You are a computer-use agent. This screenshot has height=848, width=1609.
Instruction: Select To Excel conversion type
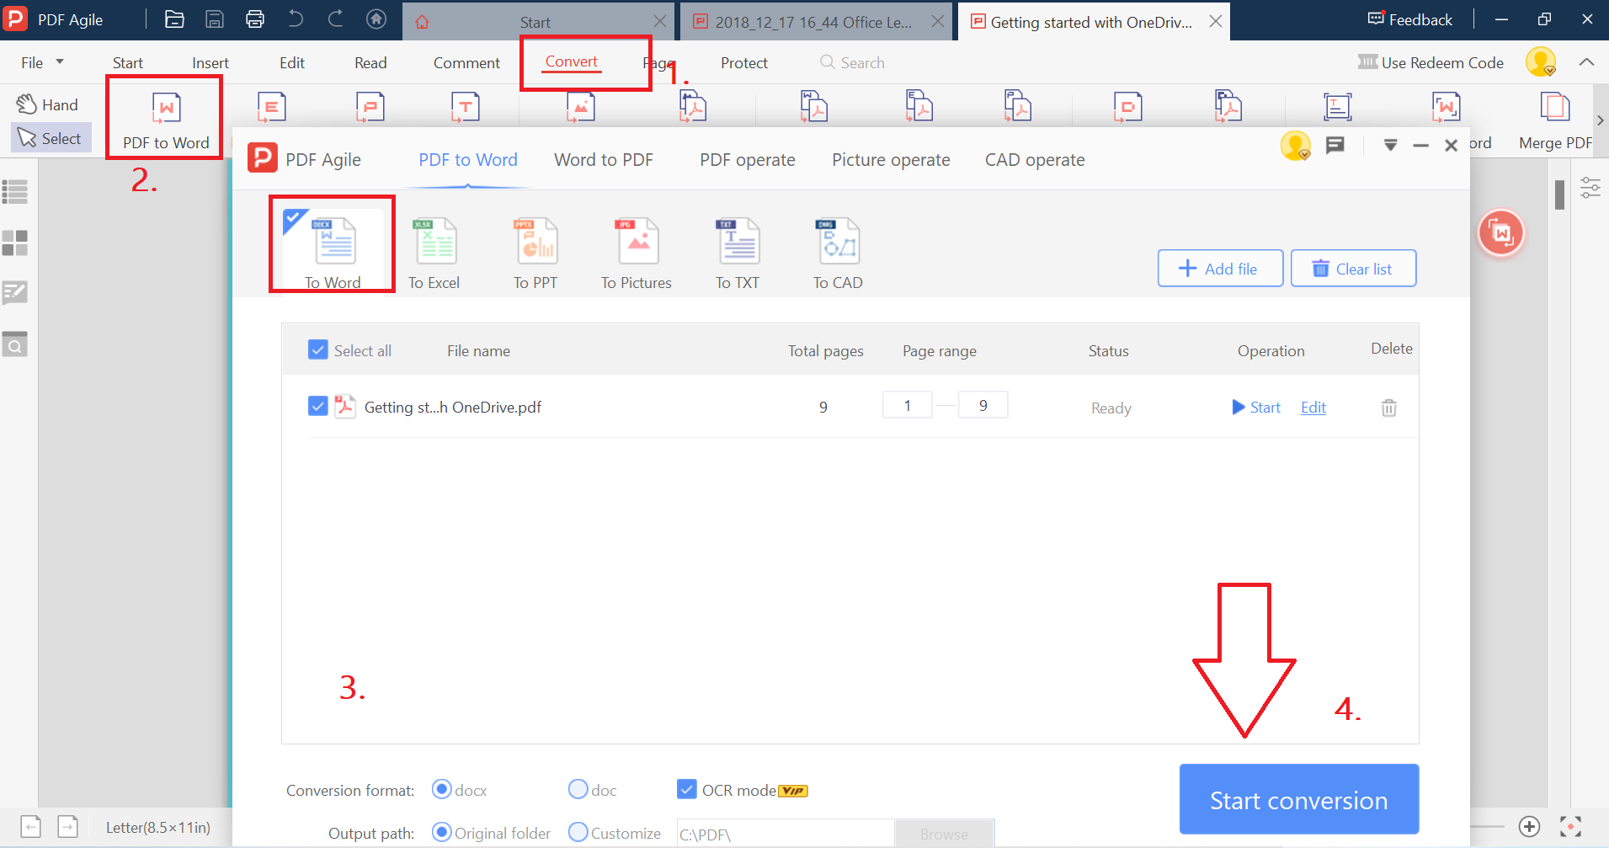point(434,253)
